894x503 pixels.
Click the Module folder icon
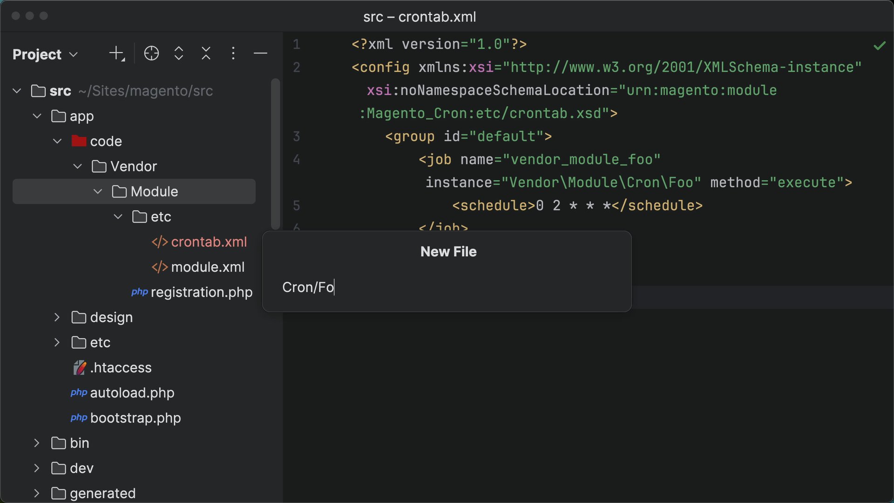point(119,191)
